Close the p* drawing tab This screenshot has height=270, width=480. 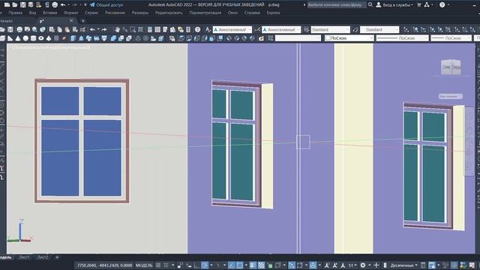[71, 21]
